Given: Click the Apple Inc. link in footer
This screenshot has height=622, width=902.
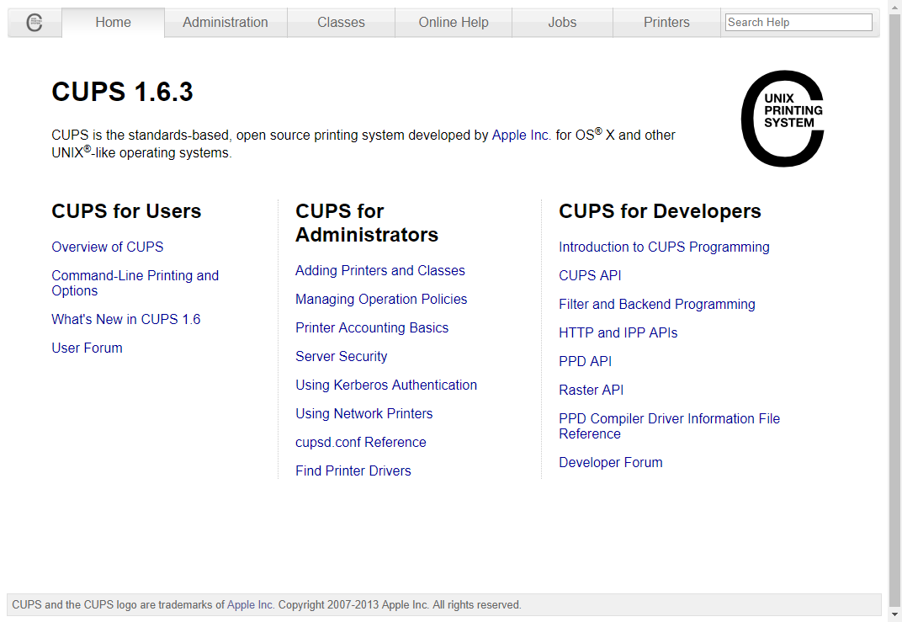Looking at the screenshot, I should [x=250, y=604].
